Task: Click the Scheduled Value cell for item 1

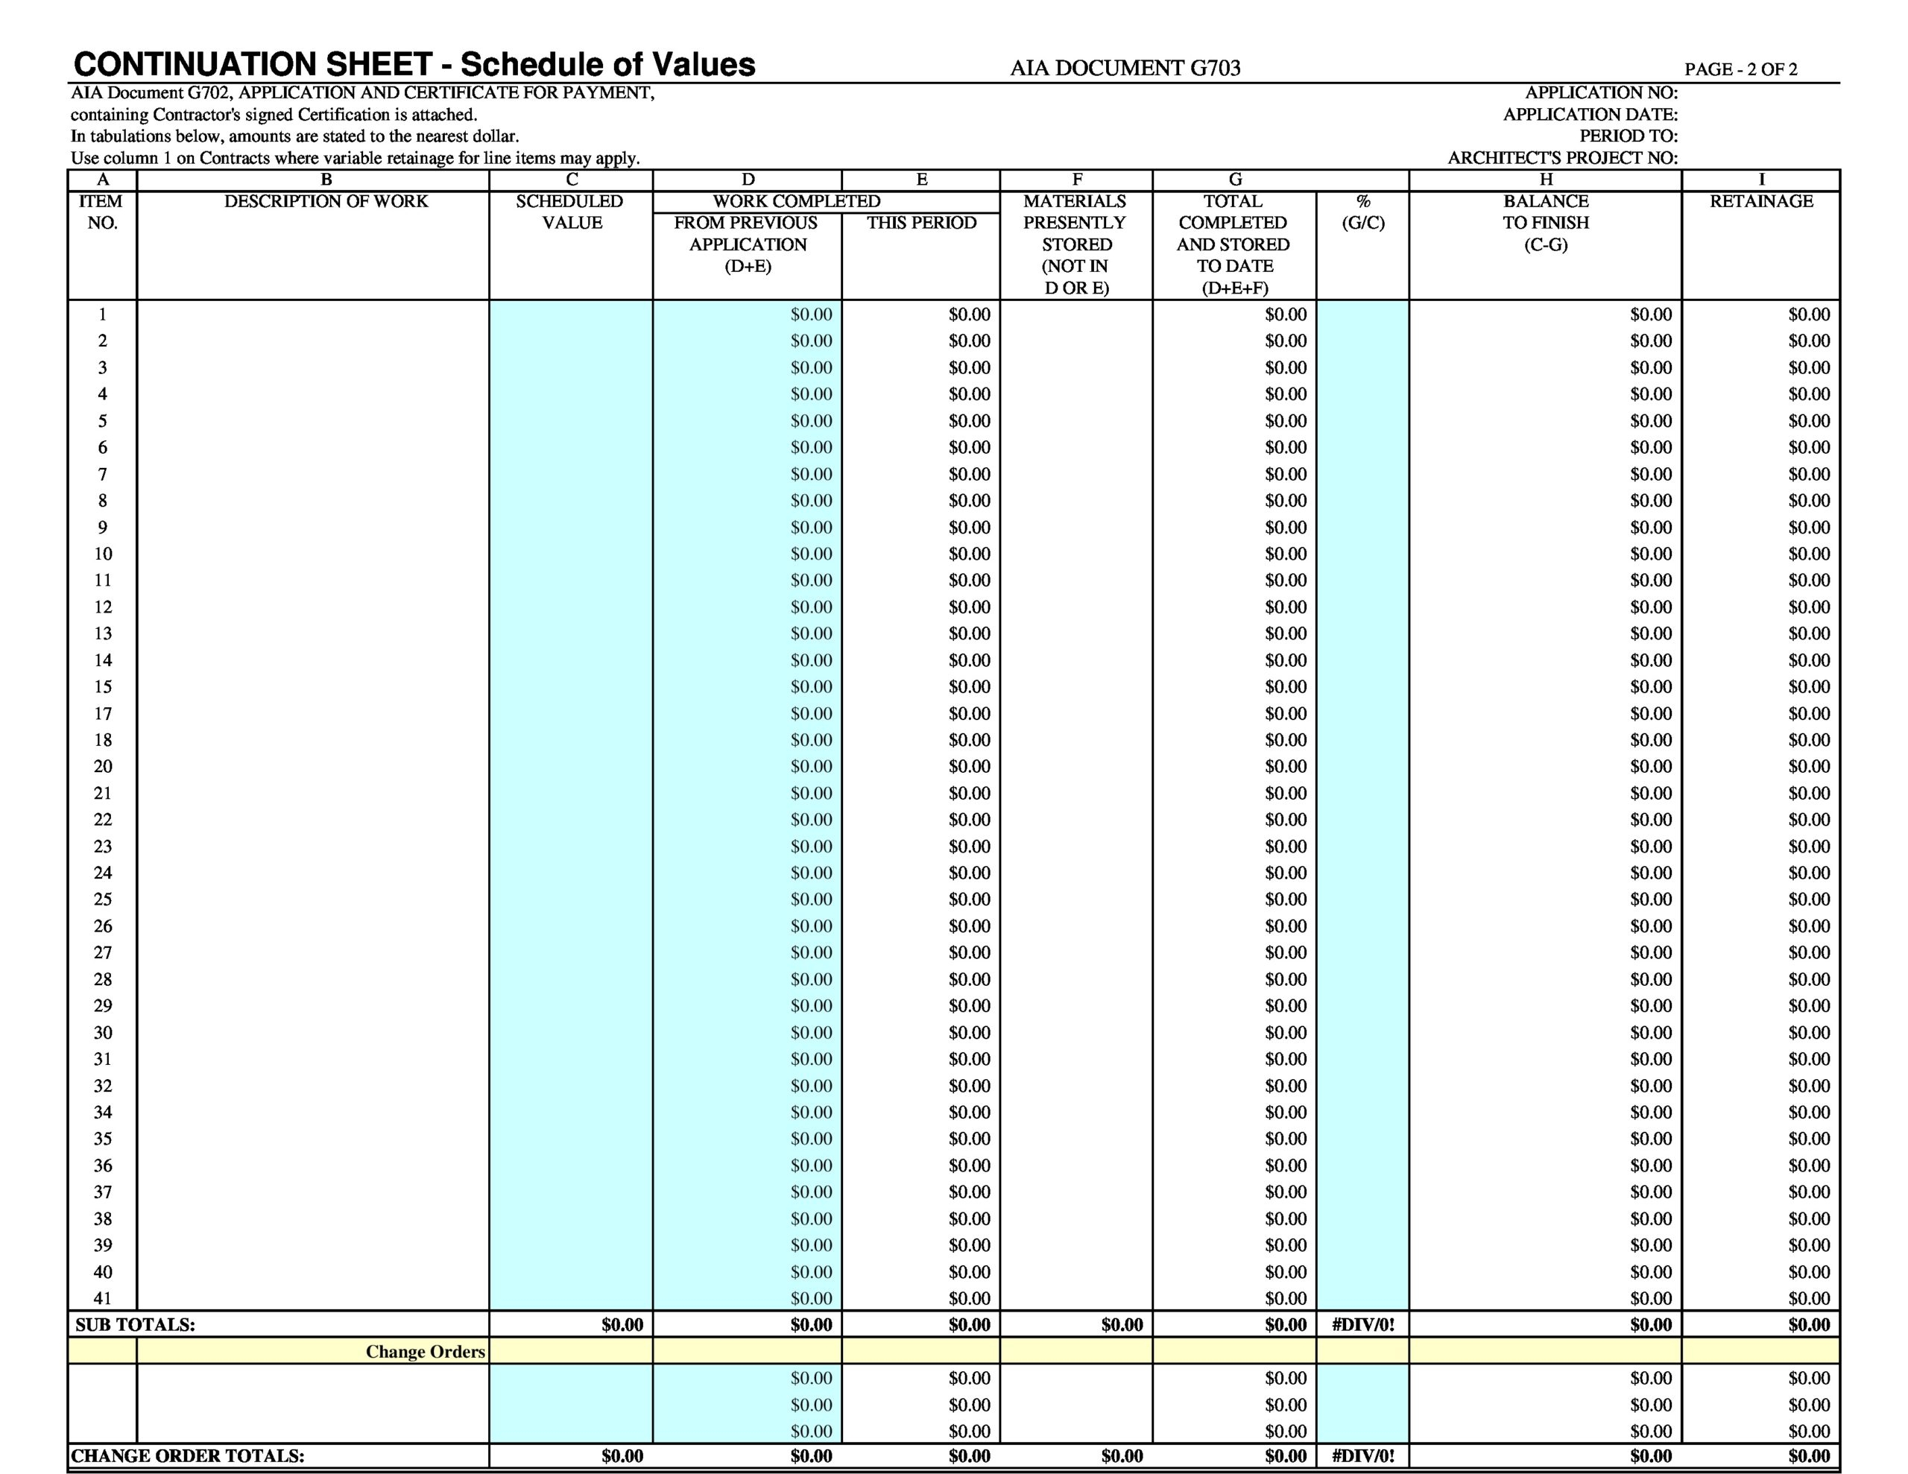Action: 570,314
